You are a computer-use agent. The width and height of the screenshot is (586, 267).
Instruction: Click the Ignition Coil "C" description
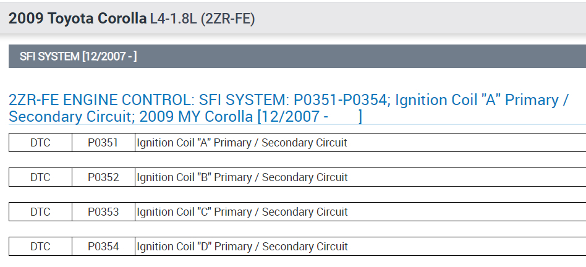coord(242,212)
